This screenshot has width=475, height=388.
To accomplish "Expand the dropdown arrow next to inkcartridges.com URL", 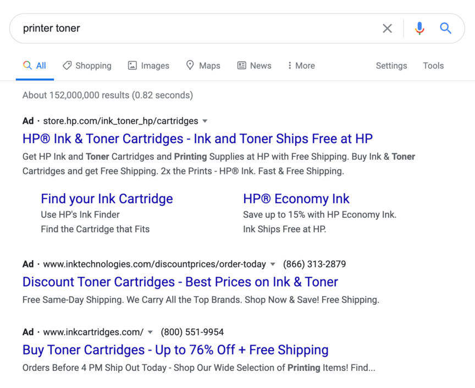I will coord(150,332).
